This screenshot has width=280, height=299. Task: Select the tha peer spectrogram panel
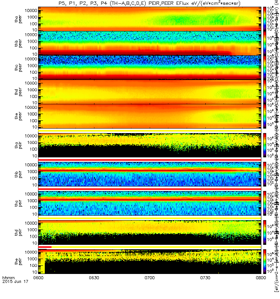click(150, 19)
